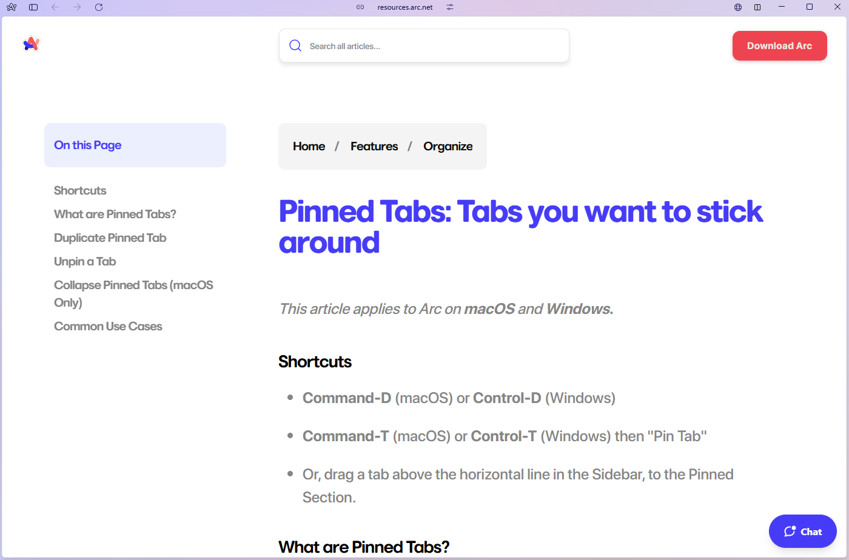Screen dimensions: 849x560
Task: Minimize the Arc window
Action: coord(782,7)
